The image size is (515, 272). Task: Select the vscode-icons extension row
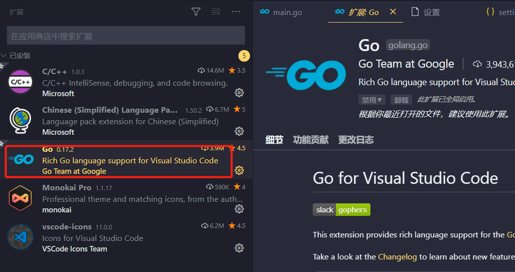[126, 237]
